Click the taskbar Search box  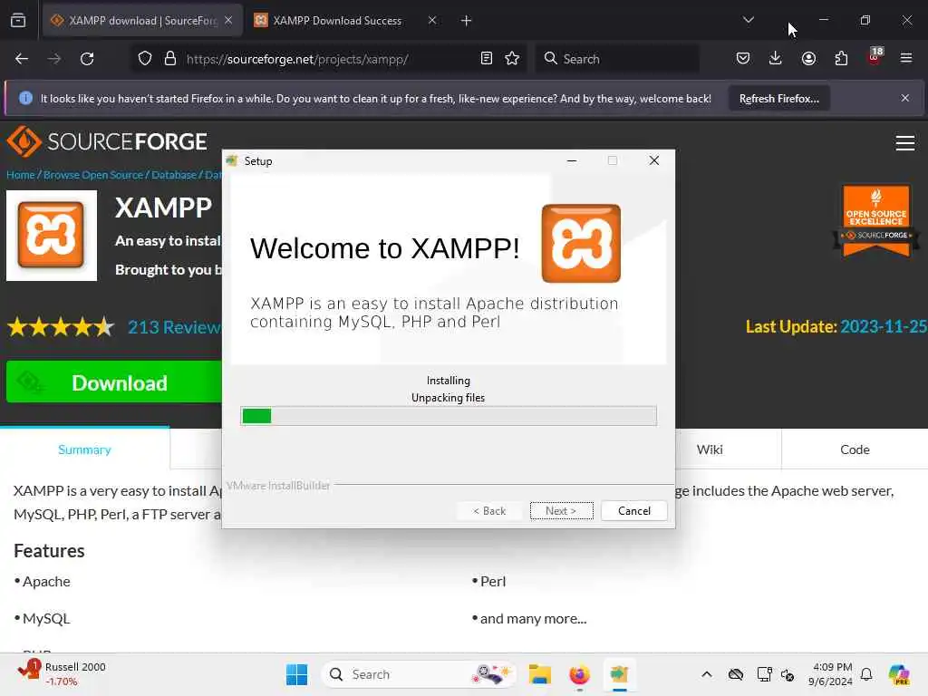419,674
